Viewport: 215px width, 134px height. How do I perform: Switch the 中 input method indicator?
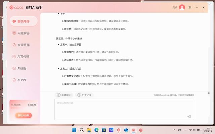(185, 130)
